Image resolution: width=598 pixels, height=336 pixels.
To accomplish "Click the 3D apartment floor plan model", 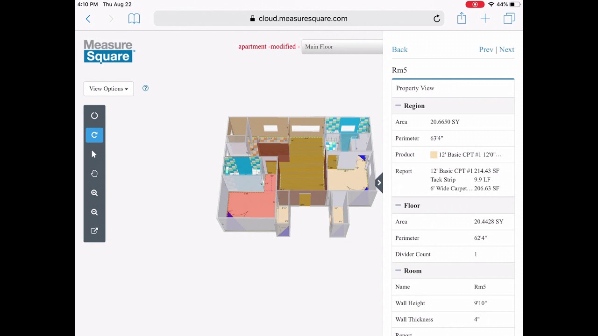I will point(296,176).
